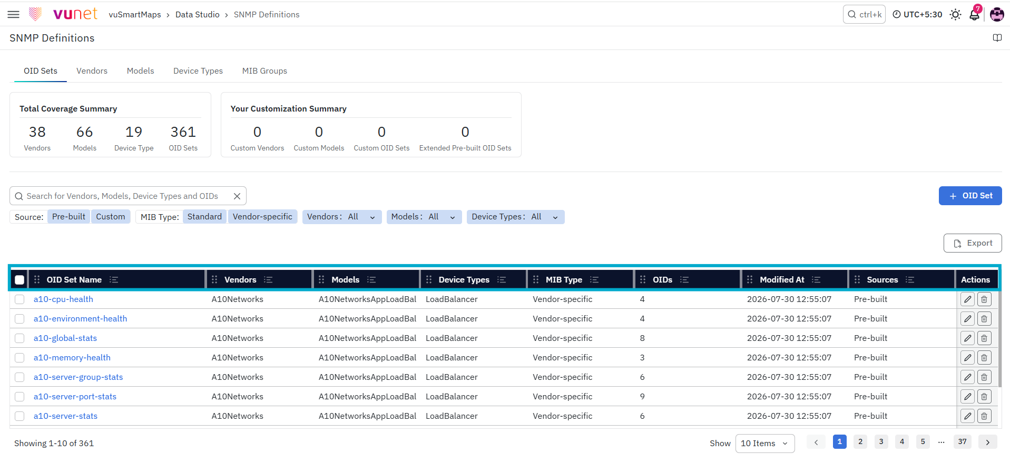Open the a10-cpu-health link
Viewport: 1010px width, 463px height.
click(63, 299)
